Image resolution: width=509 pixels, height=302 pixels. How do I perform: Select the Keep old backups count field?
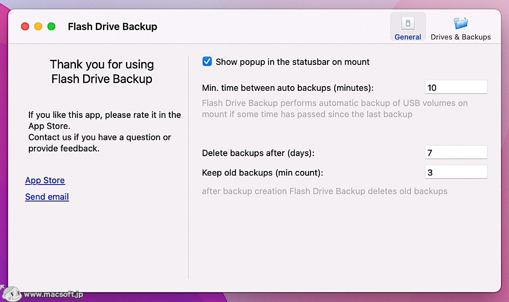(x=456, y=171)
